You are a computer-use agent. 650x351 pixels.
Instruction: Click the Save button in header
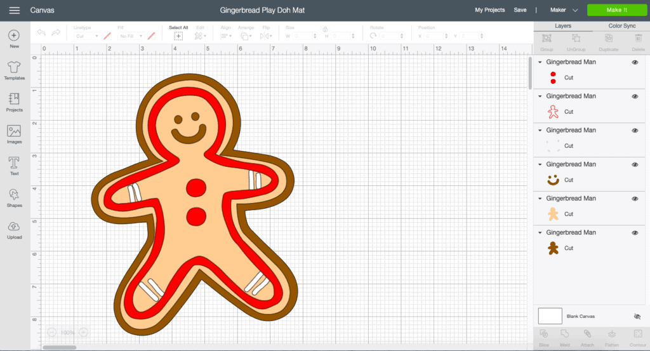point(520,10)
